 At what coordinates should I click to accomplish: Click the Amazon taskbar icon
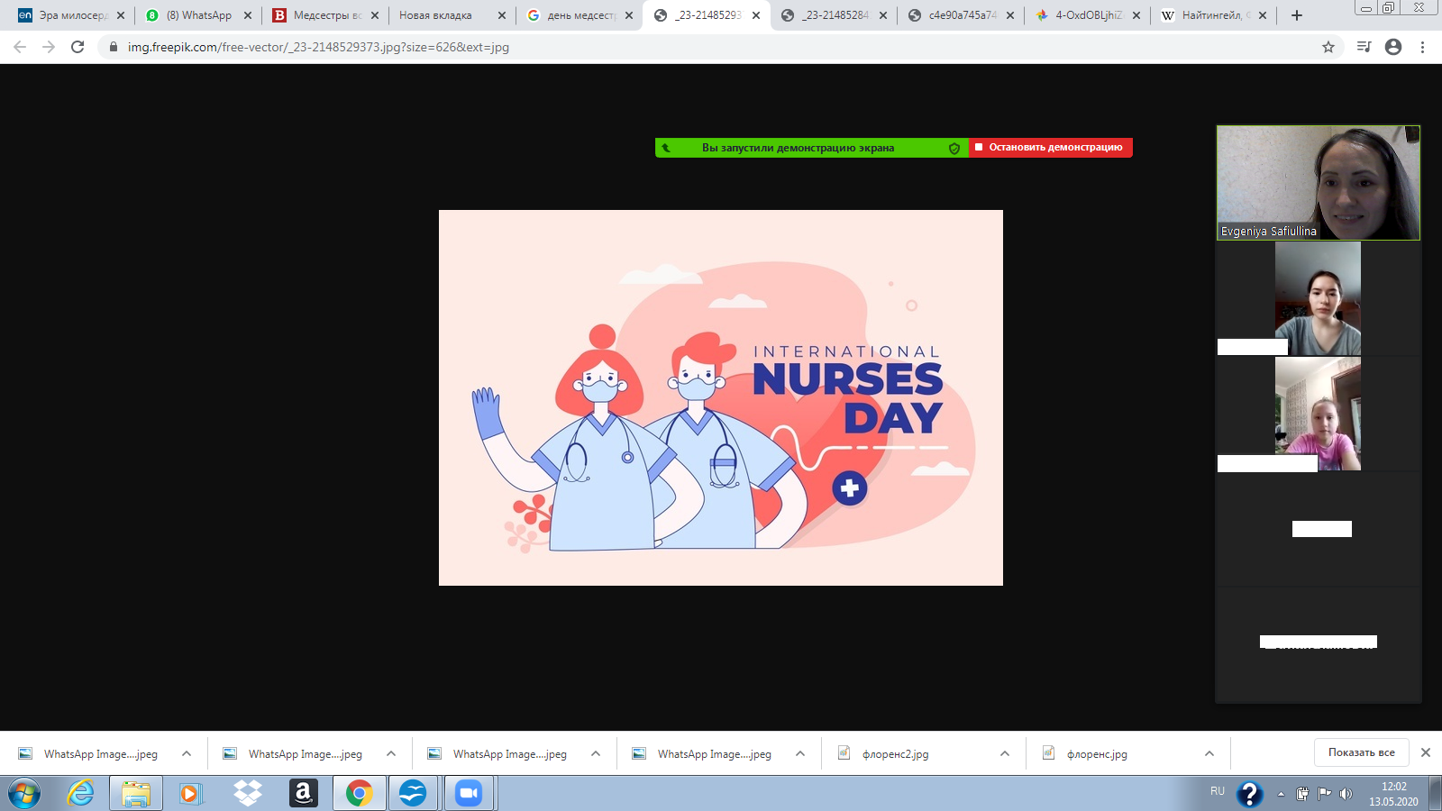click(x=303, y=793)
